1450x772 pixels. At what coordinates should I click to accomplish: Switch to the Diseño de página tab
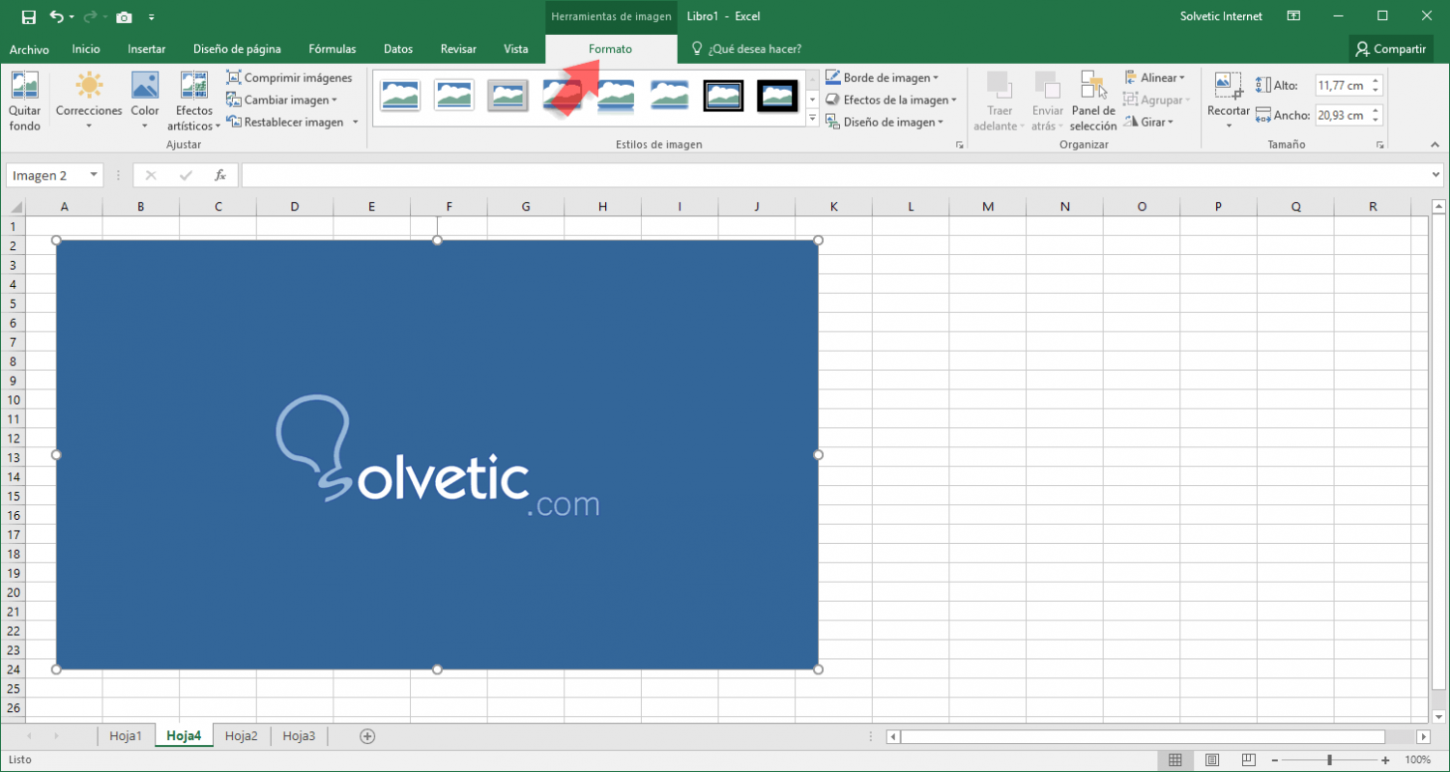pyautogui.click(x=237, y=49)
